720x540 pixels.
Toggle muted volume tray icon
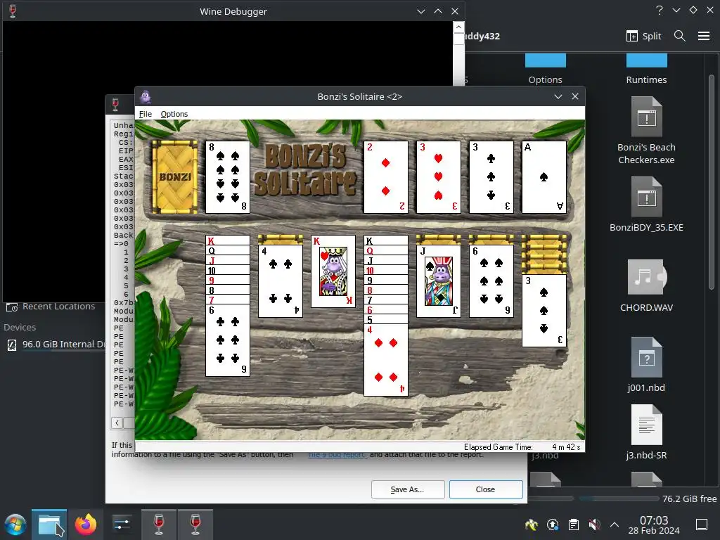pyautogui.click(x=594, y=525)
